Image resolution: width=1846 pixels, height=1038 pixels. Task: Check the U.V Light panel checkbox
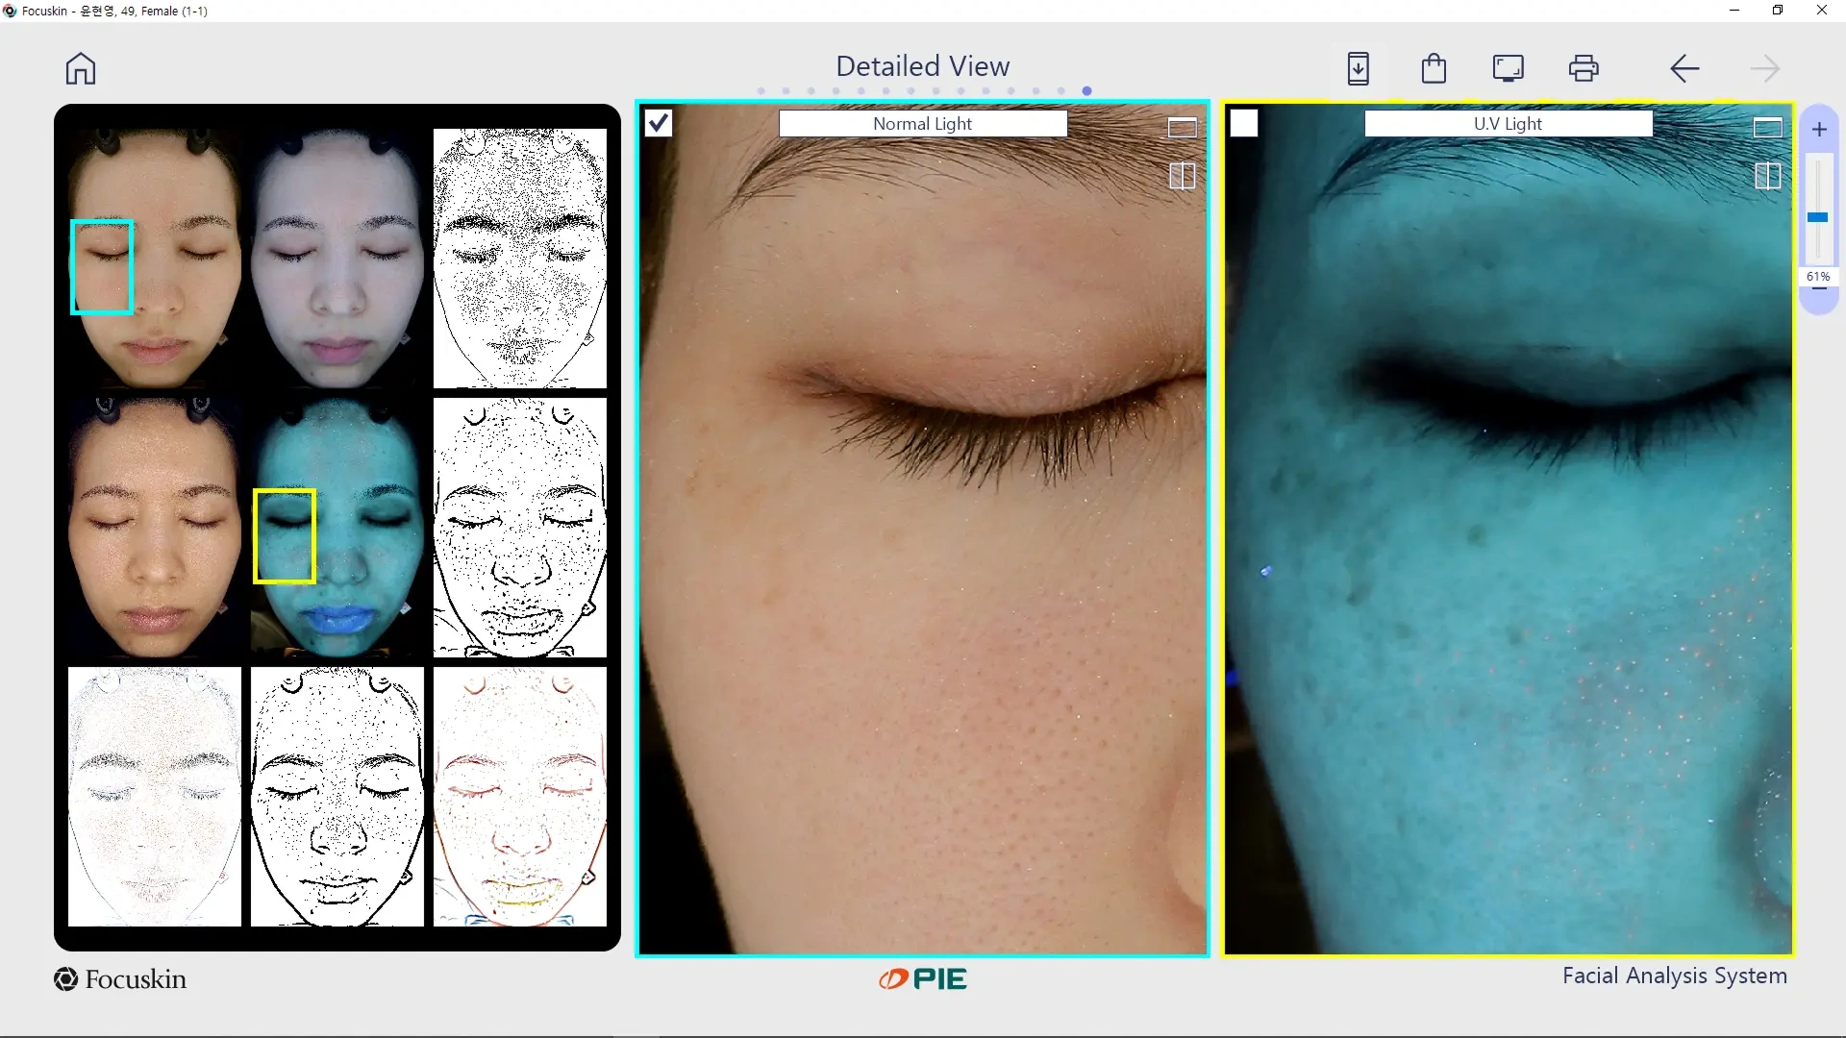[x=1244, y=123]
